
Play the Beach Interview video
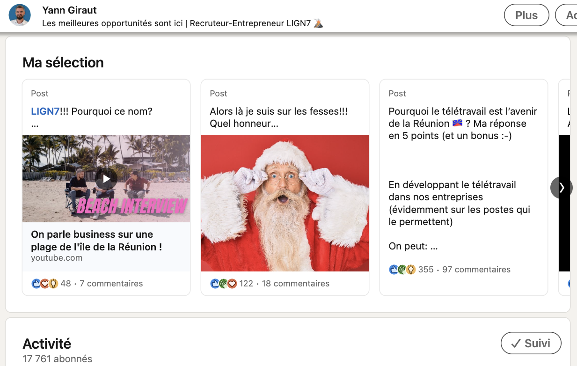(x=107, y=179)
